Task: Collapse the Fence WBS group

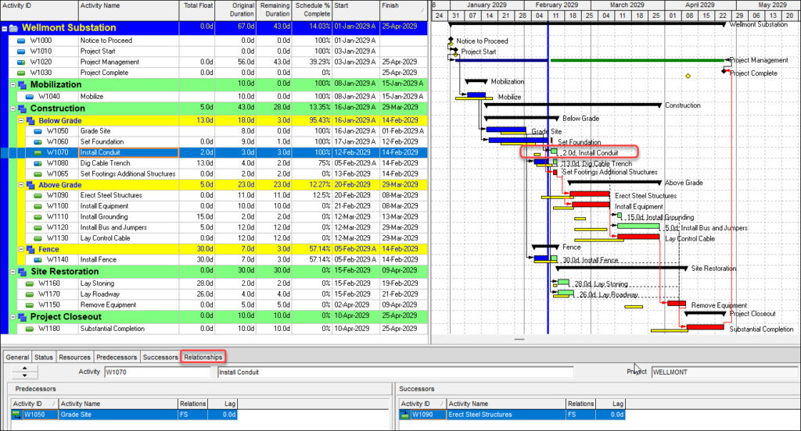Action: tap(21, 249)
